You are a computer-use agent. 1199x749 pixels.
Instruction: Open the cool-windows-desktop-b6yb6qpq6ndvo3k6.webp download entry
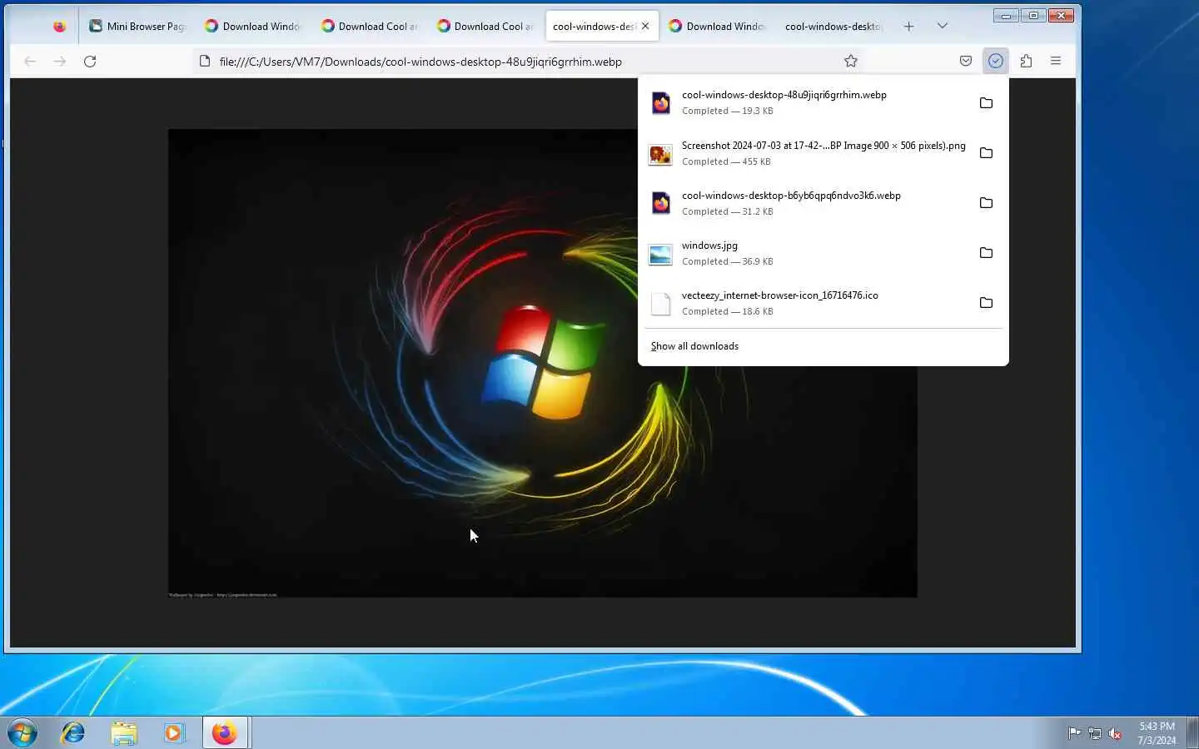[807, 202]
